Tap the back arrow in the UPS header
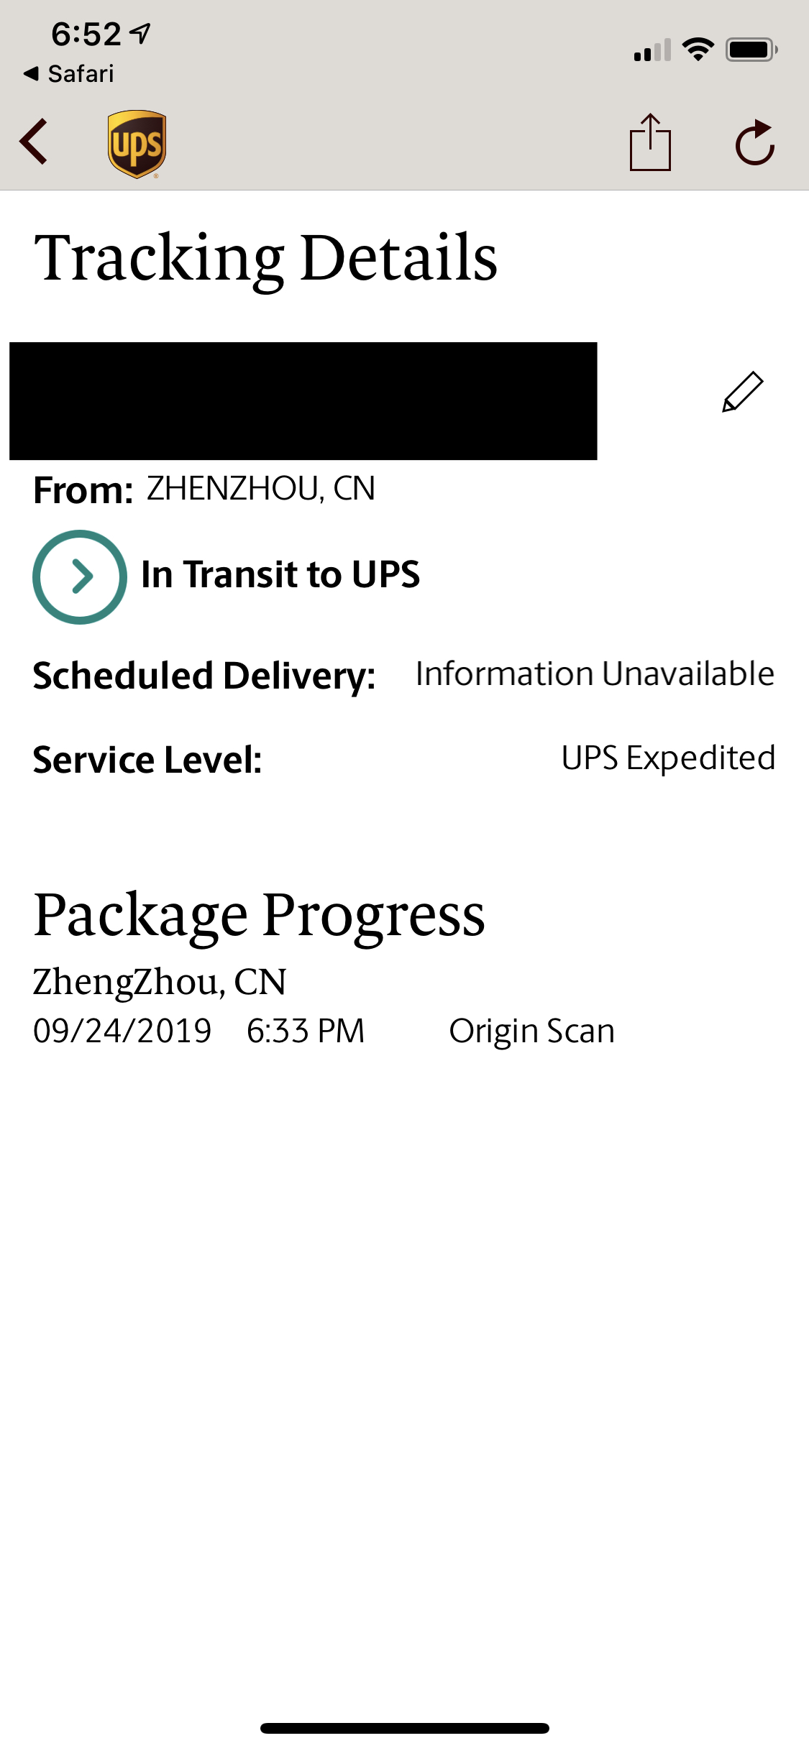This screenshot has height=1751, width=809. 34,142
